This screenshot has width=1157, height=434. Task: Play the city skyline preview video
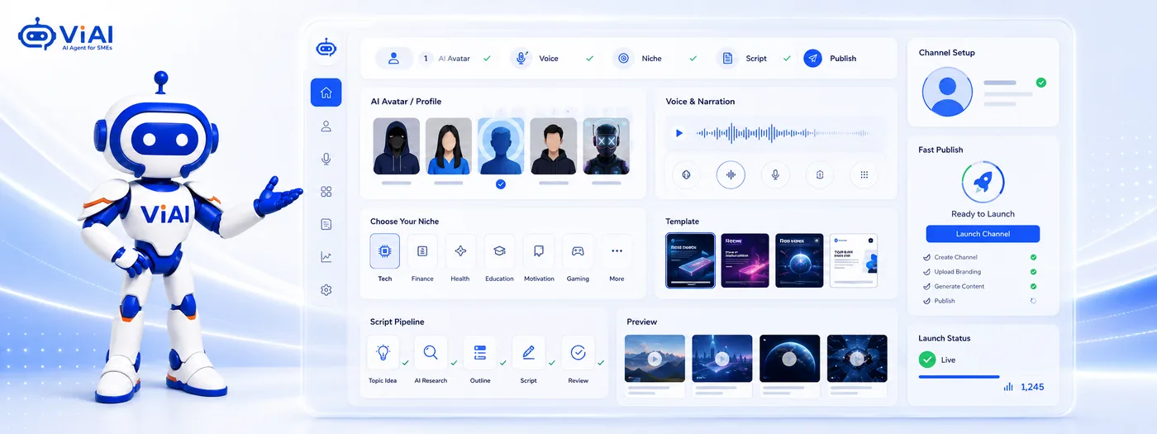(x=722, y=359)
